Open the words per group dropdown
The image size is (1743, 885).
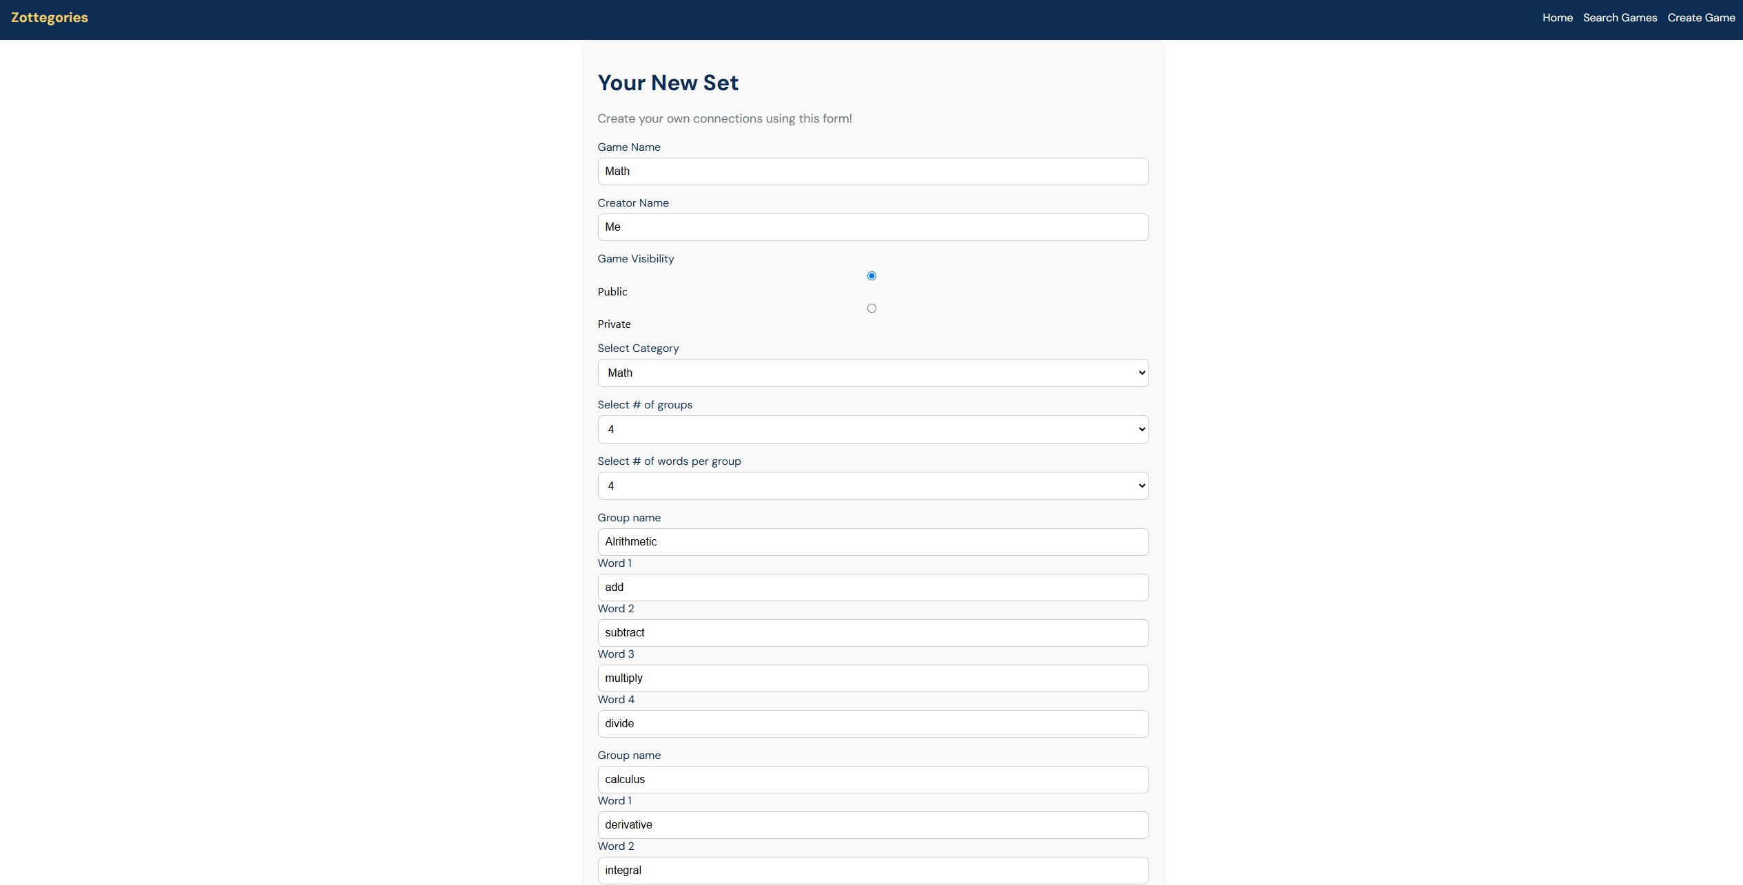click(873, 486)
